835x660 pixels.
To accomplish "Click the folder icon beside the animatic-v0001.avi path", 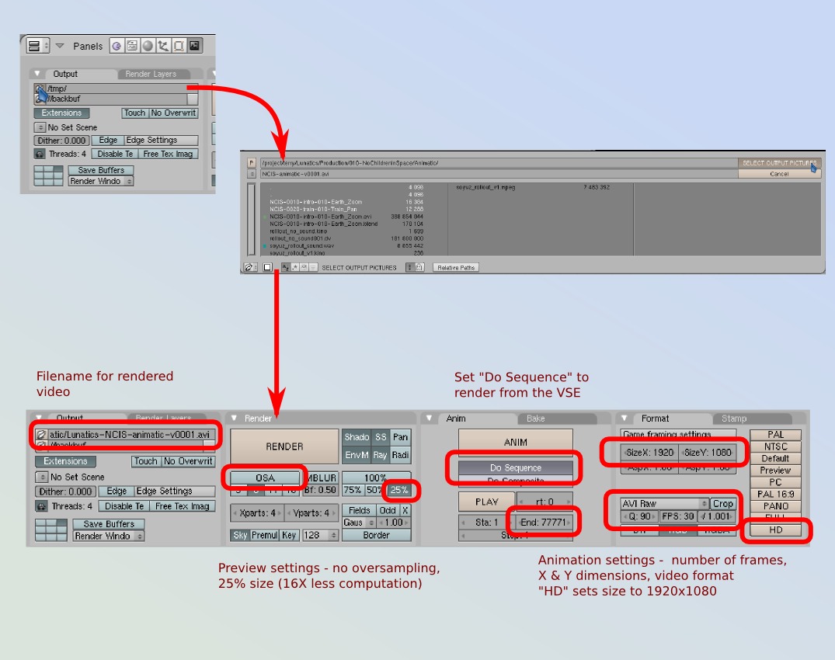I will tap(41, 434).
